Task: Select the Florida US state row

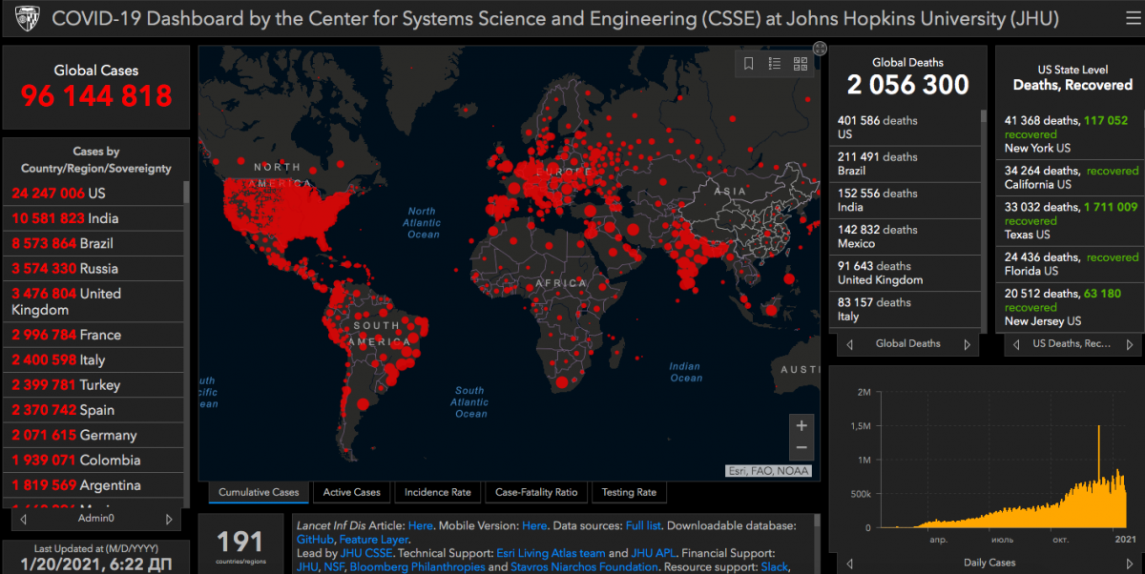Action: tap(1070, 263)
